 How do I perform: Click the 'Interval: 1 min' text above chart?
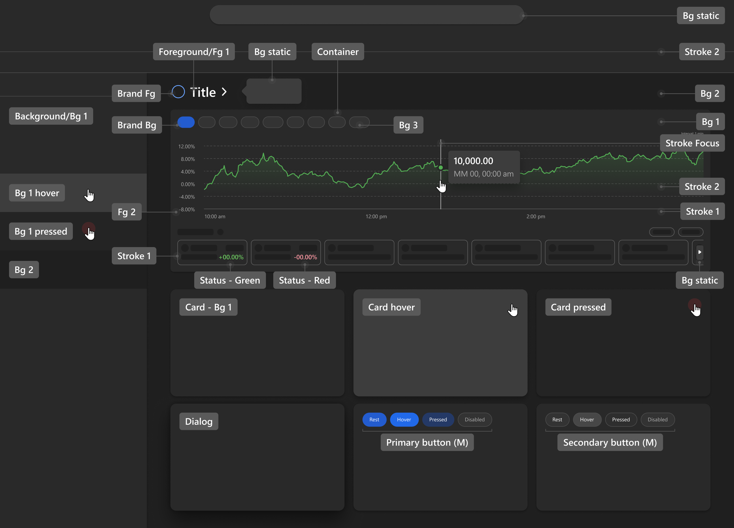tap(692, 133)
